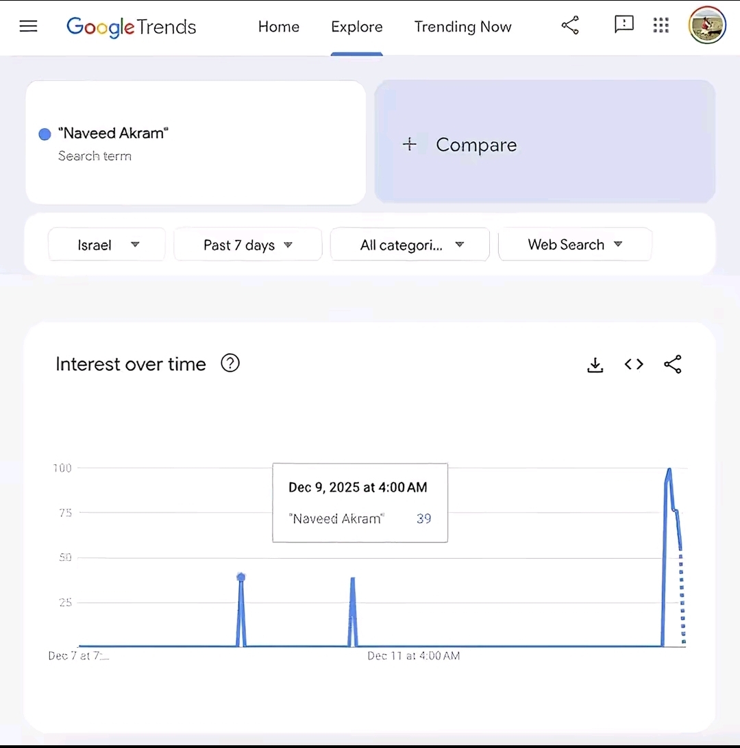Open the Web Search filter options
Image resolution: width=740 pixels, height=748 pixels.
point(574,244)
